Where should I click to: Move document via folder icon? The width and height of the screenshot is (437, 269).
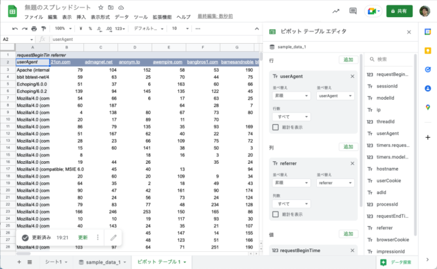(111, 8)
